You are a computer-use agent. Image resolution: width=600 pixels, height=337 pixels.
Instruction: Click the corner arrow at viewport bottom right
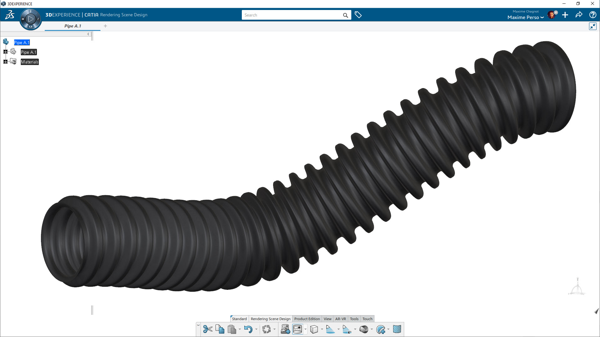click(x=596, y=311)
